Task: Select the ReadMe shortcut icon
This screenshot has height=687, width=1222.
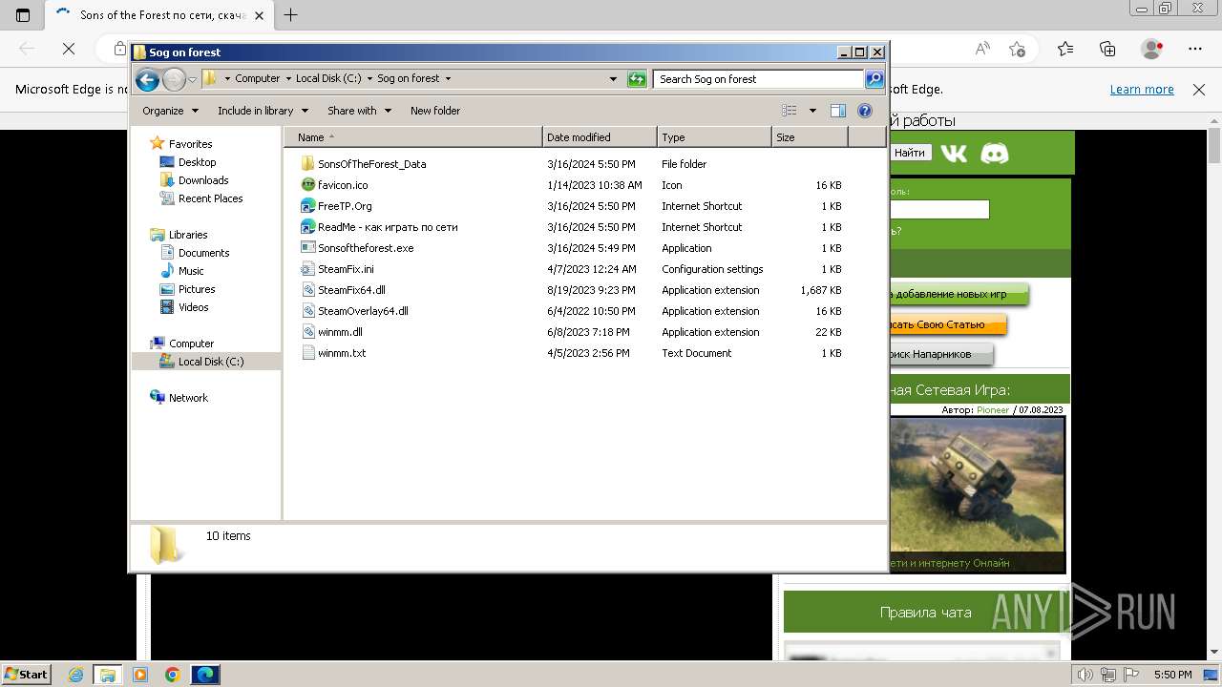Action: click(307, 227)
